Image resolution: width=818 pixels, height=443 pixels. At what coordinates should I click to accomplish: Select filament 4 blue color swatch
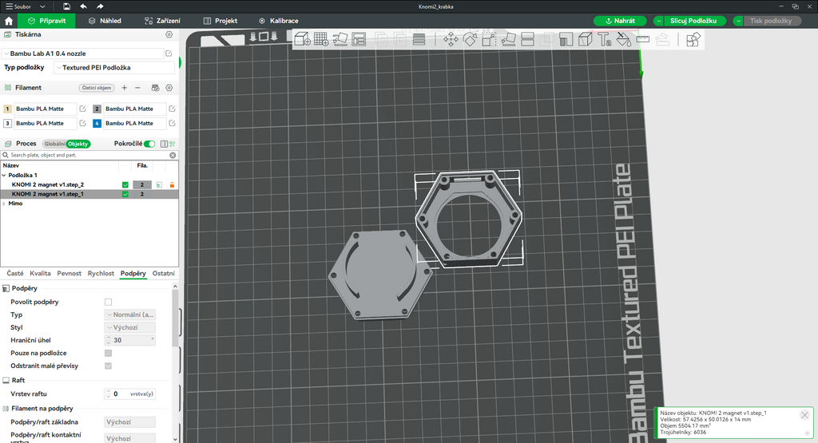click(97, 124)
